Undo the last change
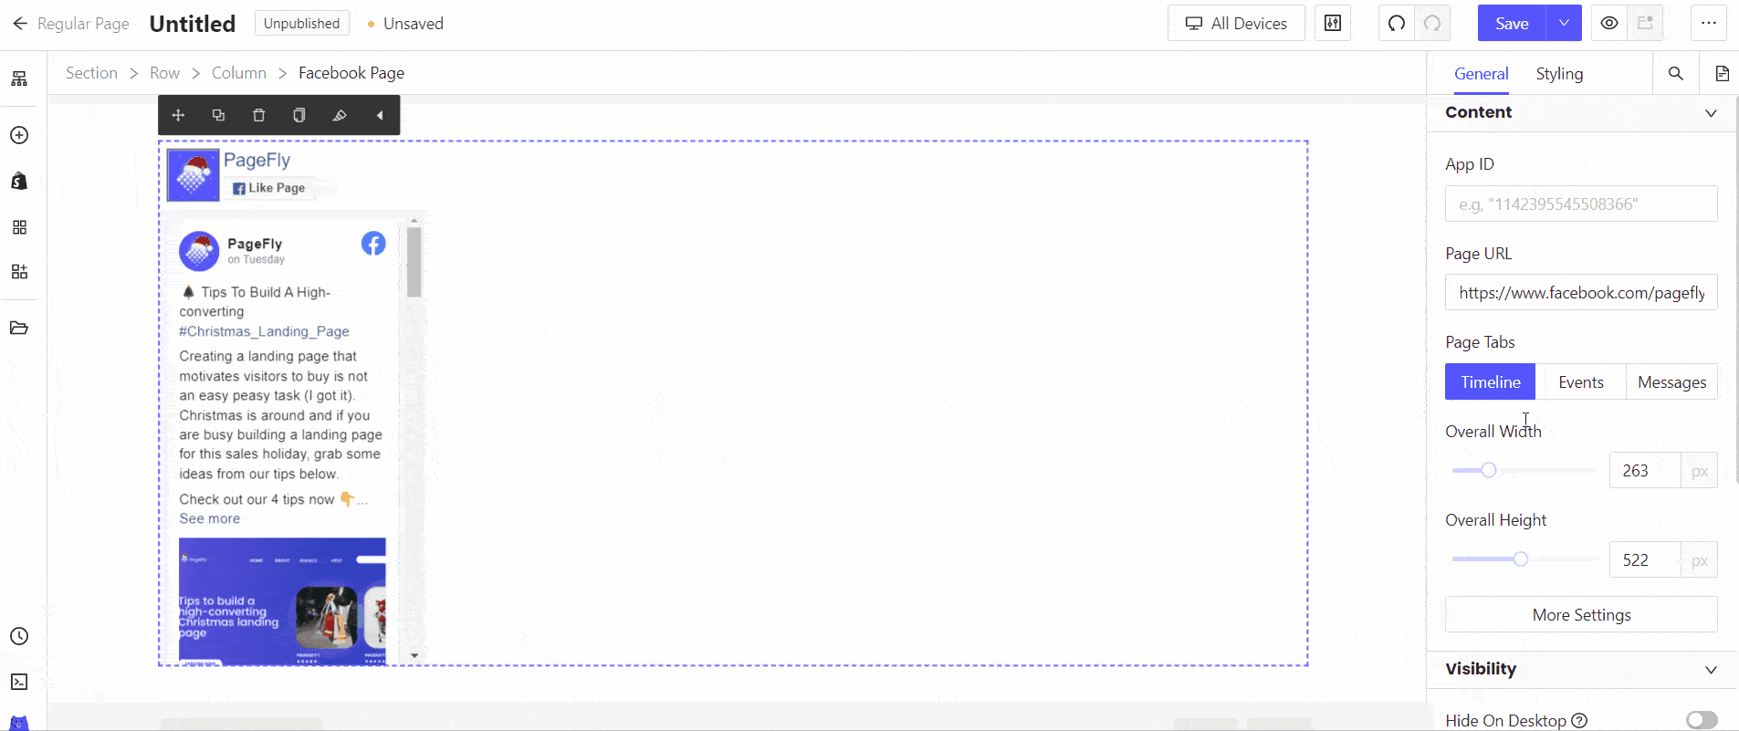This screenshot has height=731, width=1739. (1397, 24)
